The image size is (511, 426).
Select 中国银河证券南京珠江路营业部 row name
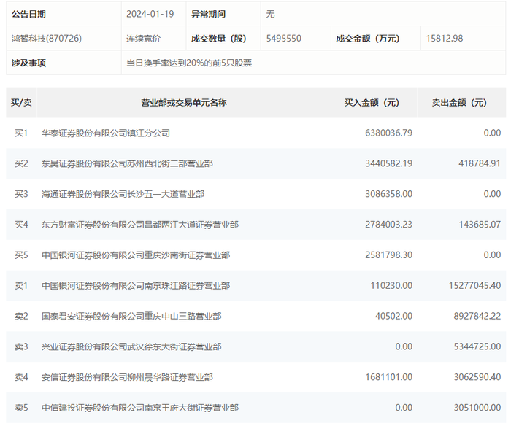136,286
